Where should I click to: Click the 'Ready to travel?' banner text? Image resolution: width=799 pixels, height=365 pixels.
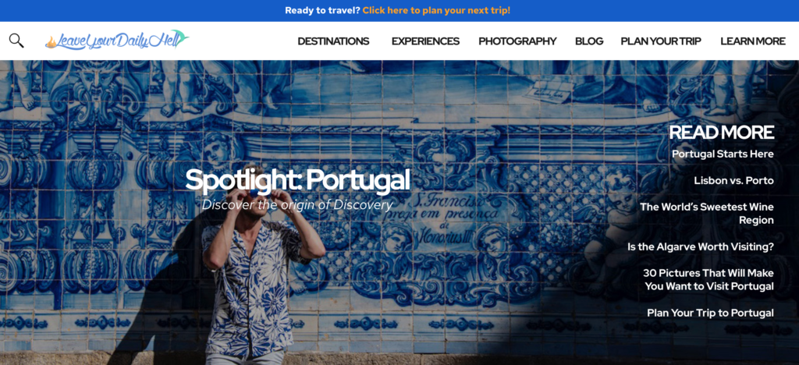pos(322,10)
